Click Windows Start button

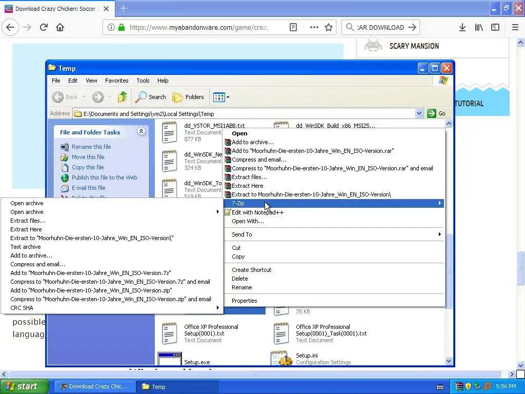tap(25, 387)
